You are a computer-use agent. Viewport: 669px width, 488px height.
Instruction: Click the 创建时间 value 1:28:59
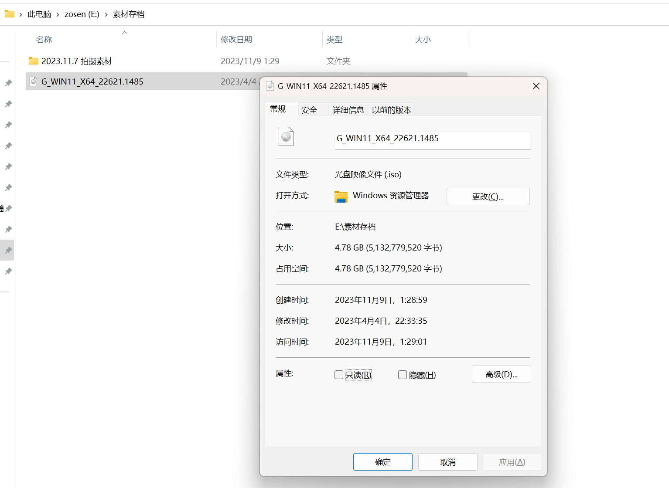click(x=381, y=300)
